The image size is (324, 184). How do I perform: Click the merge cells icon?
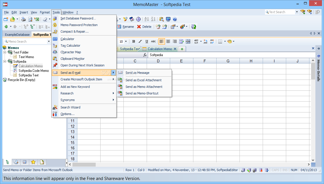(x=188, y=41)
